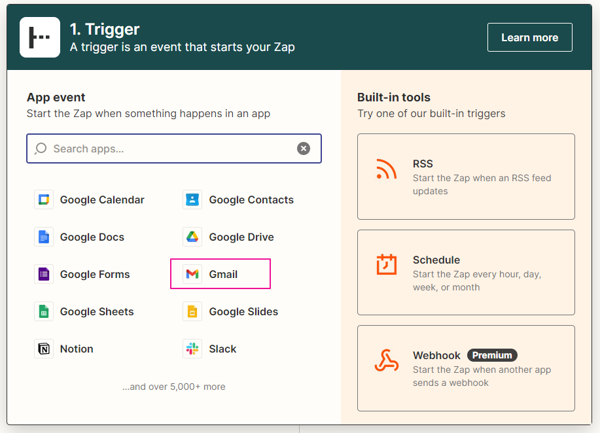Select the Google Slides icon

click(192, 312)
